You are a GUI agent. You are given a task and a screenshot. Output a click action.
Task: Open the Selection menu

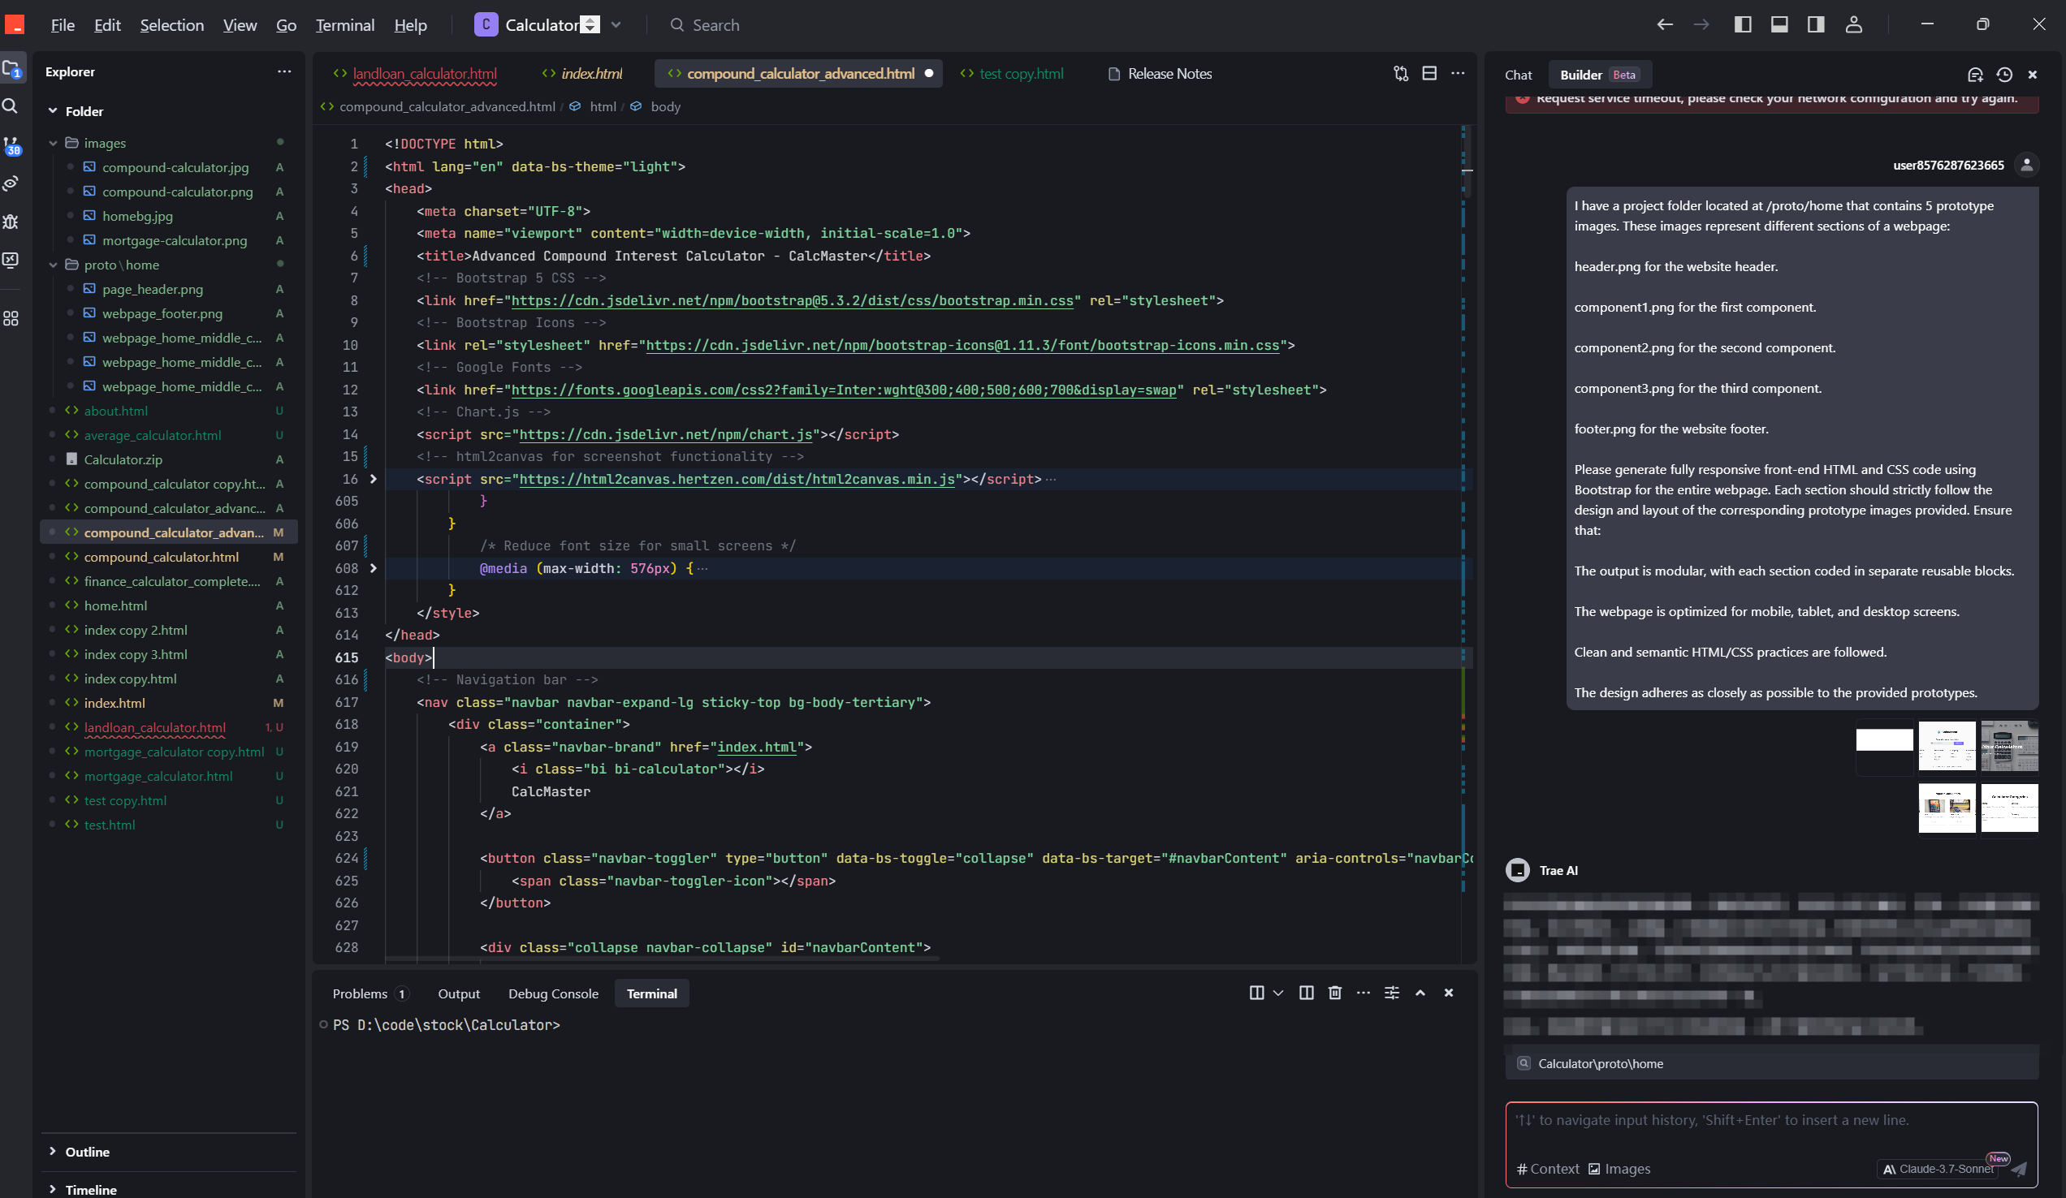(171, 24)
